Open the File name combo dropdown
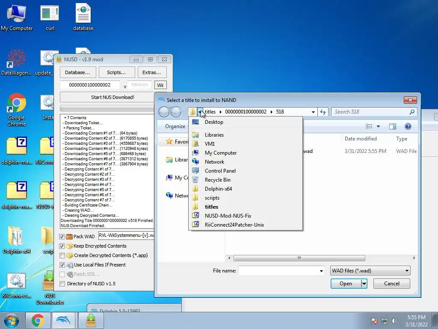This screenshot has width=438, height=329. (321, 271)
